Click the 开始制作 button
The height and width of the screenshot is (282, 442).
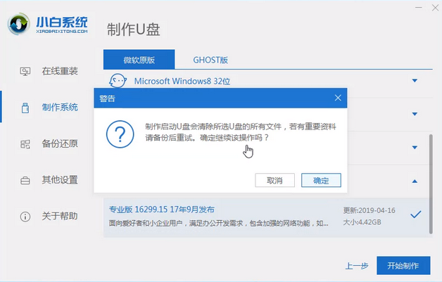(403, 265)
